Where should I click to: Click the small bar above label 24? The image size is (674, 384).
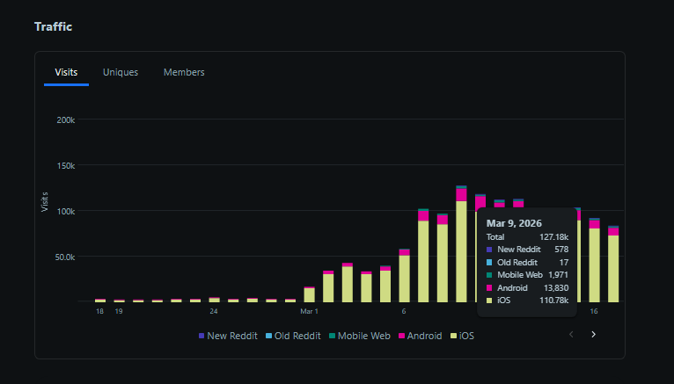(x=214, y=300)
